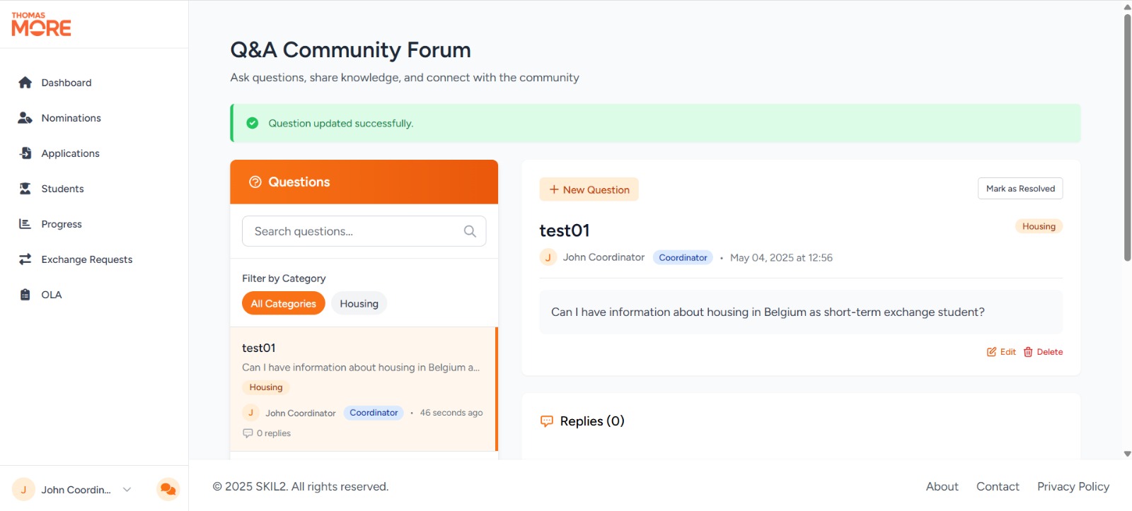Click the Replies speech bubble icon
Screen dimensions: 1132x511
547,421
